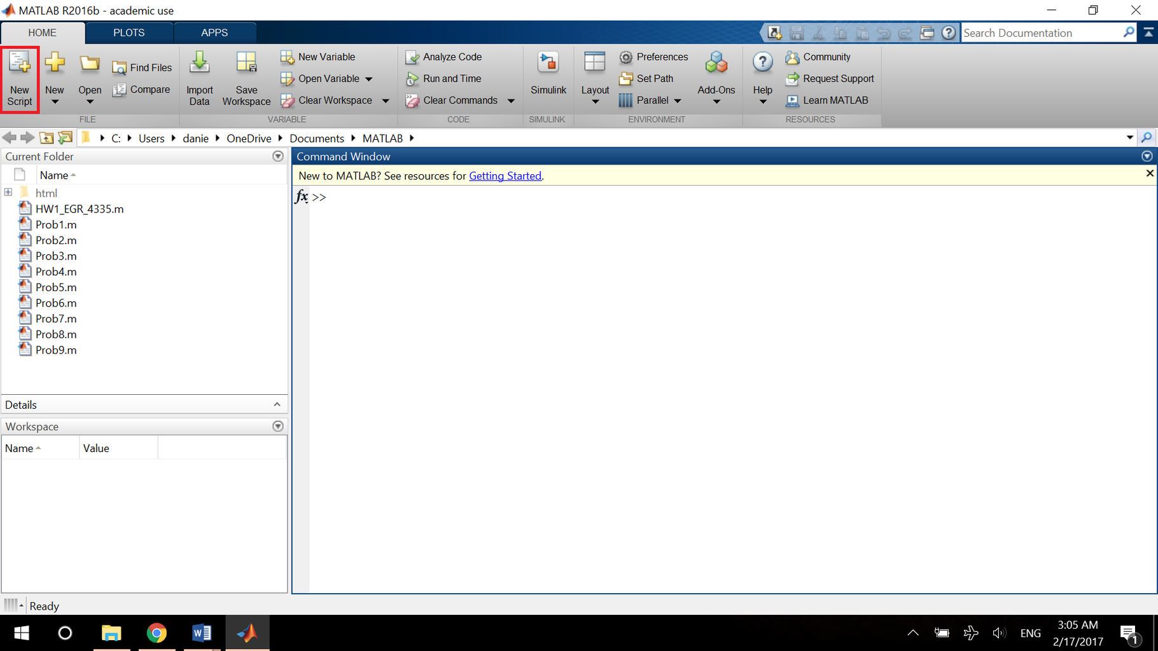Switch to the APPS tab
Viewport: 1158px width, 651px height.
point(214,32)
